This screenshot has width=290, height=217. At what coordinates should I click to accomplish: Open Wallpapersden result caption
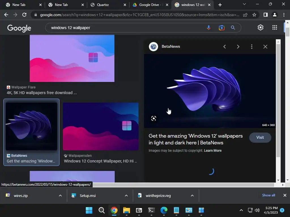coord(101,161)
